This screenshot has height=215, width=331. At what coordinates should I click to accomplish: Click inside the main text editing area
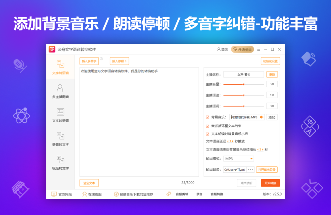click(x=139, y=122)
